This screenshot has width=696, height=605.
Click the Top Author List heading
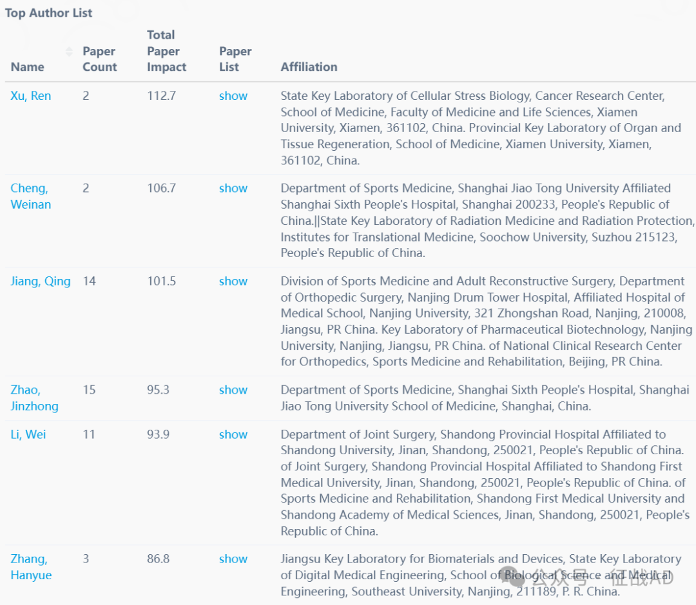tap(49, 13)
